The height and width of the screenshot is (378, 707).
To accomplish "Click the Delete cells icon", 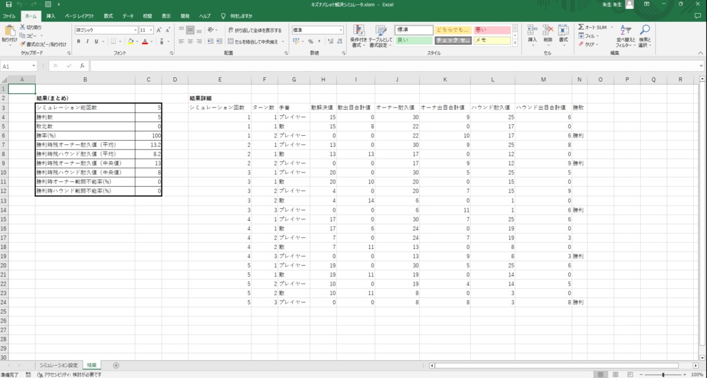I will point(548,30).
